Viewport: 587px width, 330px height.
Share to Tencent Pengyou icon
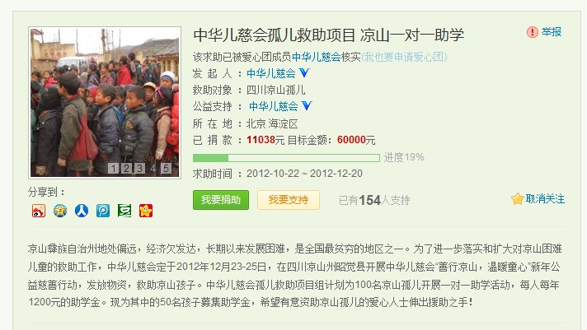103,211
